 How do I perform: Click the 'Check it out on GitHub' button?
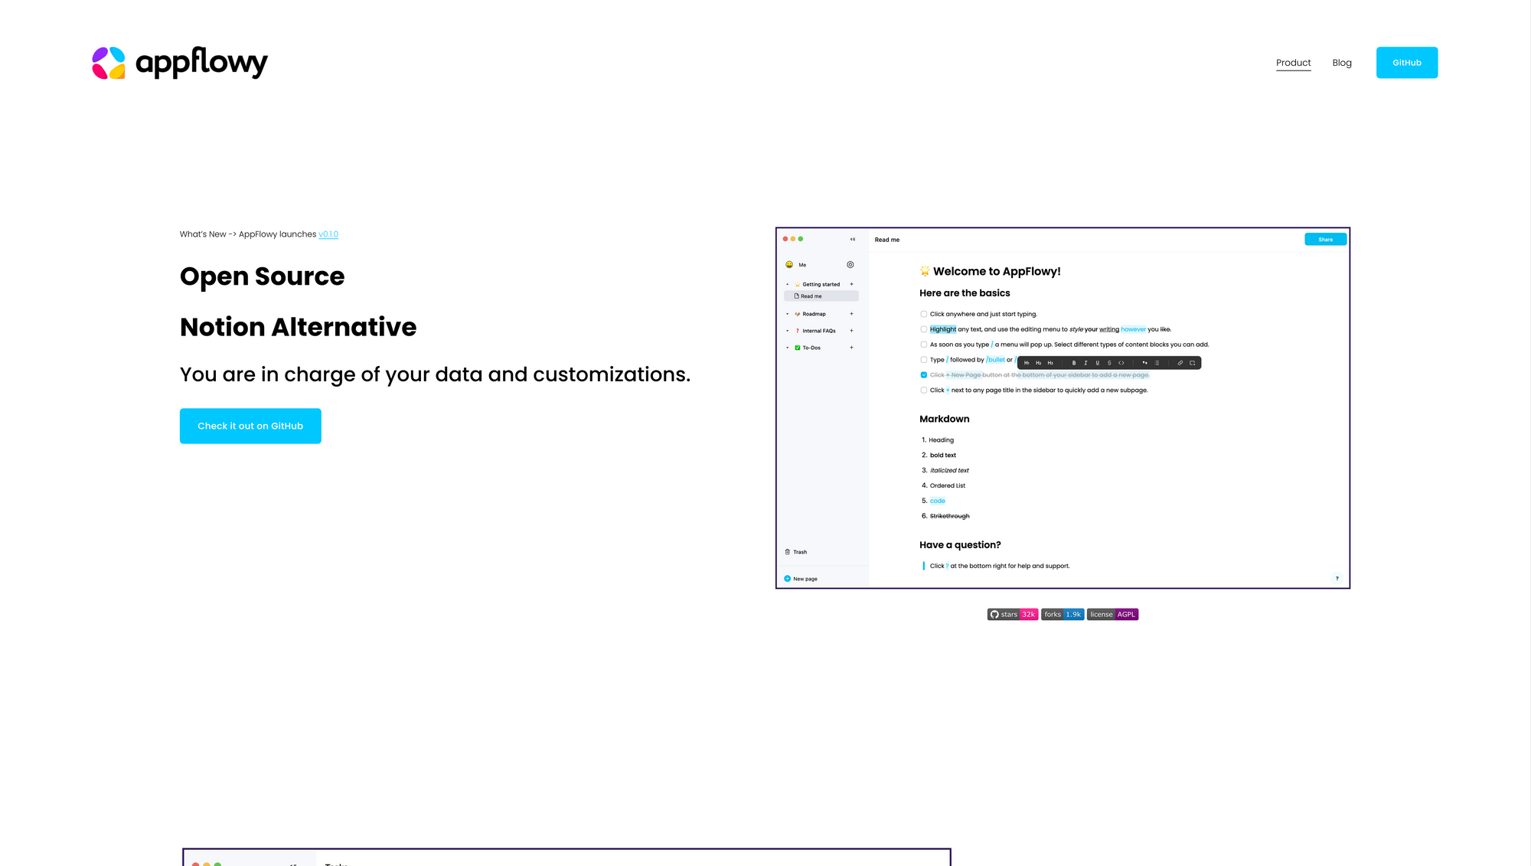[x=250, y=426]
